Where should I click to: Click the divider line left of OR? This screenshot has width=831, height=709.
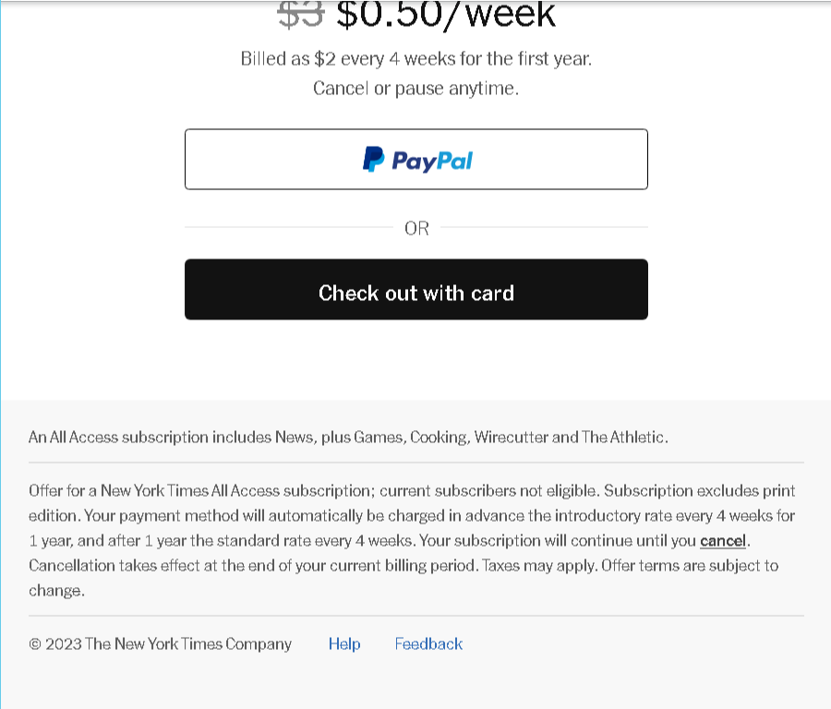289,227
